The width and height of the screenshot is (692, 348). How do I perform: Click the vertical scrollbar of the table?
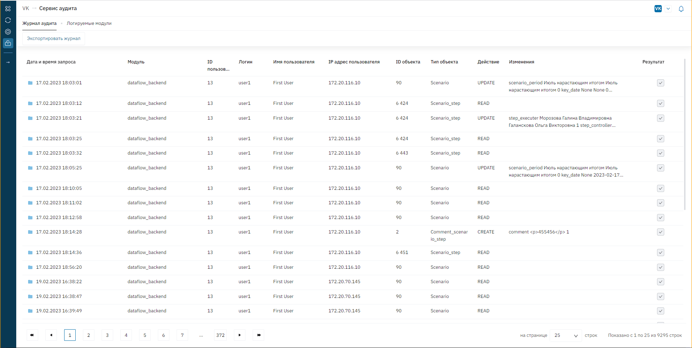pyautogui.click(x=684, y=133)
